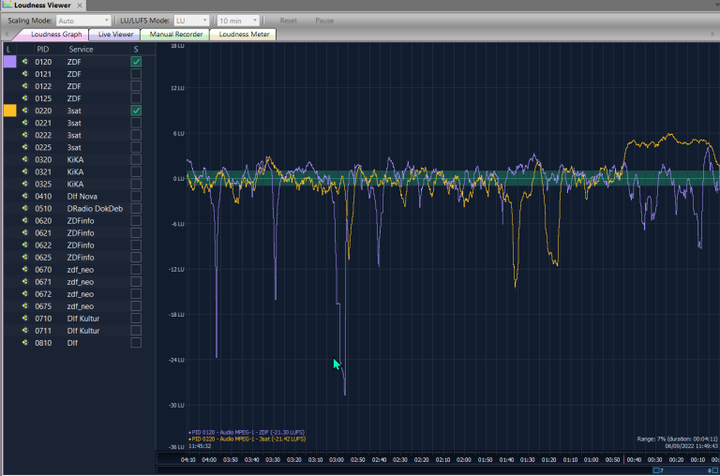This screenshot has width=720, height=476.
Task: Click the speaker icon for PID 0222
Action: (x=24, y=135)
